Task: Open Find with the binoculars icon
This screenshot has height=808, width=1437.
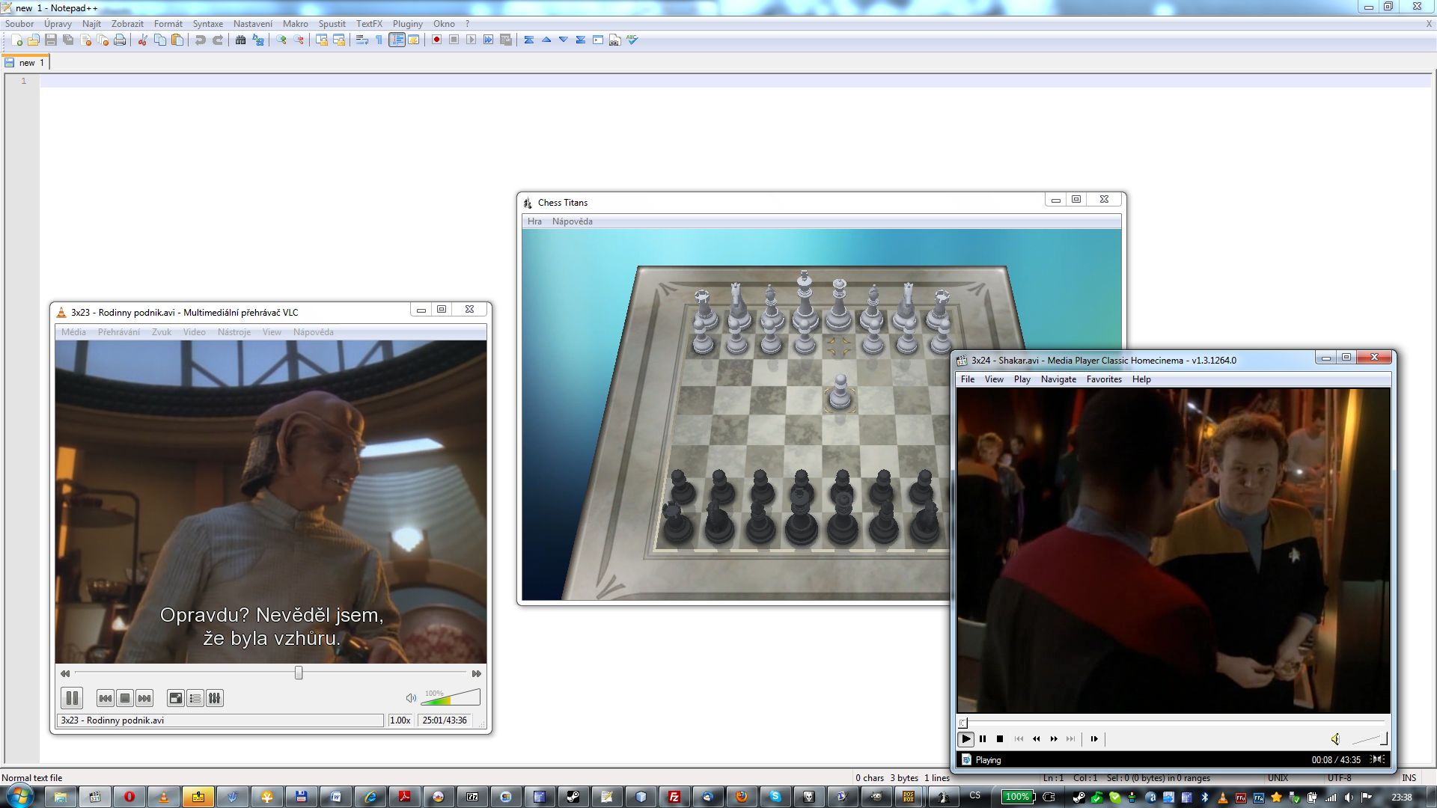Action: pos(240,40)
